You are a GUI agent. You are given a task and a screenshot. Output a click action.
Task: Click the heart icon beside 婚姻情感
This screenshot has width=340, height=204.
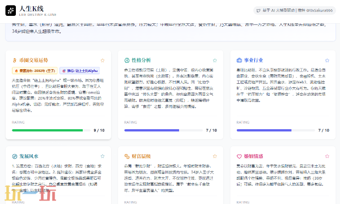239,156
